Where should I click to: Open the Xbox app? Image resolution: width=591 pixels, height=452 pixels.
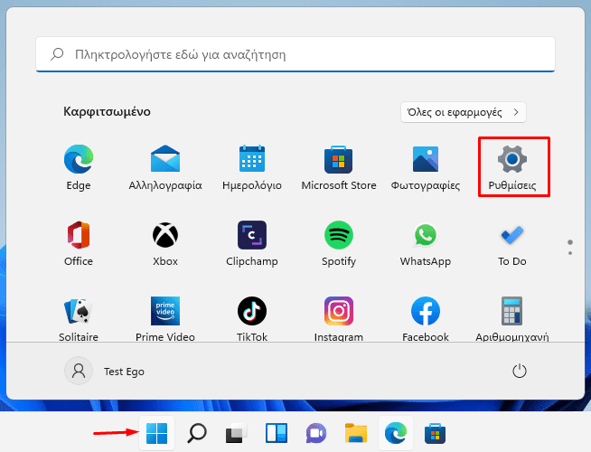[x=165, y=243]
